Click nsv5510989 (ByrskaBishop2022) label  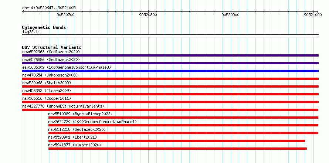pyautogui.click(x=80, y=114)
